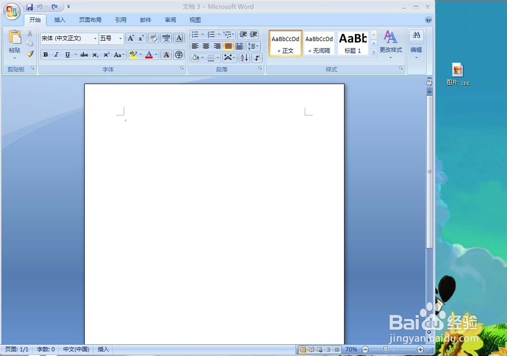Open Customize Quick Access Toolbar arrow

click(68, 7)
